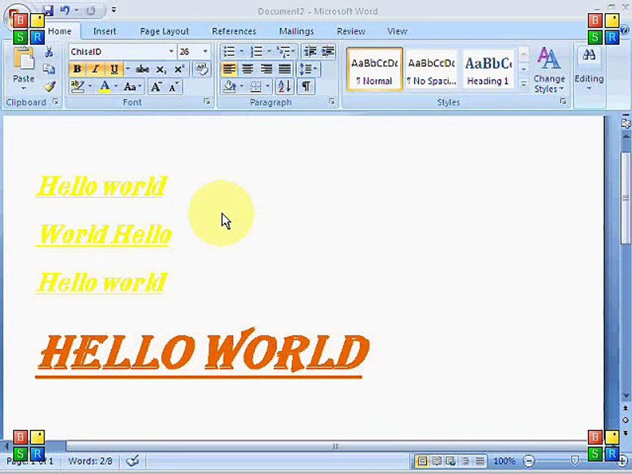Apply bulleted list
Viewport: 632px width, 474px height.
point(229,51)
